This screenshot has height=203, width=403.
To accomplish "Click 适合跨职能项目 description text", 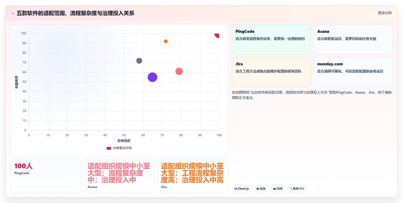I will (347, 39).
